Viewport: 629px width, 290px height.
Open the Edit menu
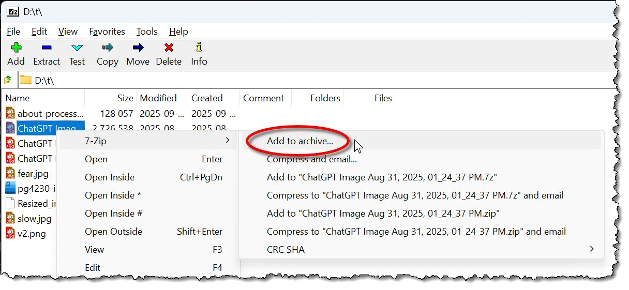click(39, 32)
